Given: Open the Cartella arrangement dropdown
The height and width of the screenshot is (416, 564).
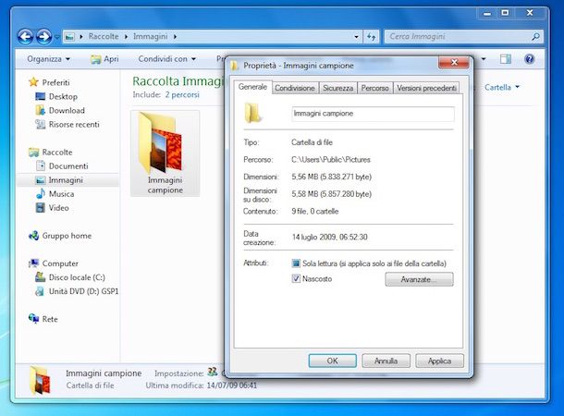Looking at the screenshot, I should pyautogui.click(x=502, y=88).
